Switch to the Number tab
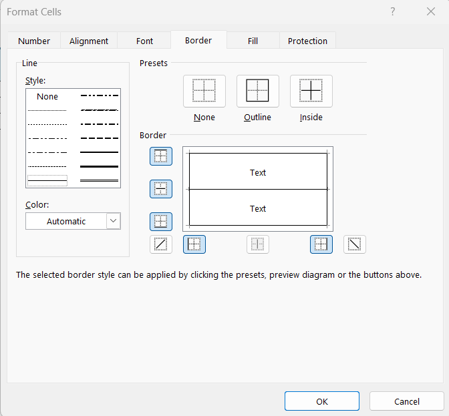Viewport: 449px width, 416px height. [x=34, y=41]
